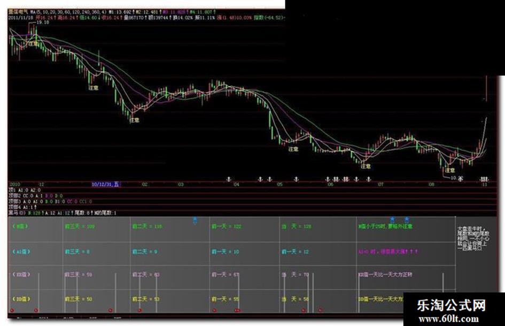
Task: Click the 02 month label on the time axis
Action: tap(145, 184)
